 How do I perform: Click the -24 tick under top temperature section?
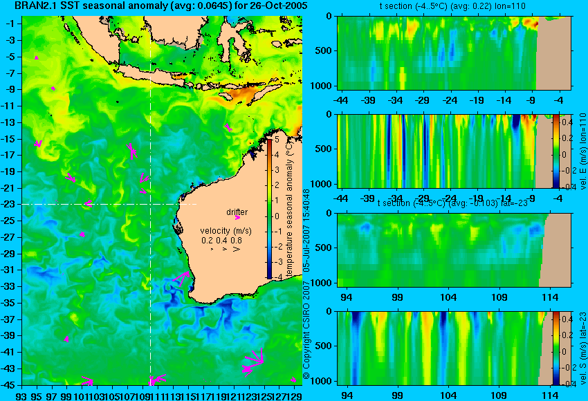[x=450, y=100]
